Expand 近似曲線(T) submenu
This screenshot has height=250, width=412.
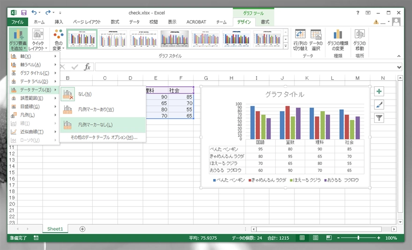(x=34, y=132)
